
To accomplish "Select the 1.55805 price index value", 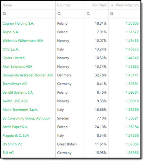I will (132, 23).
